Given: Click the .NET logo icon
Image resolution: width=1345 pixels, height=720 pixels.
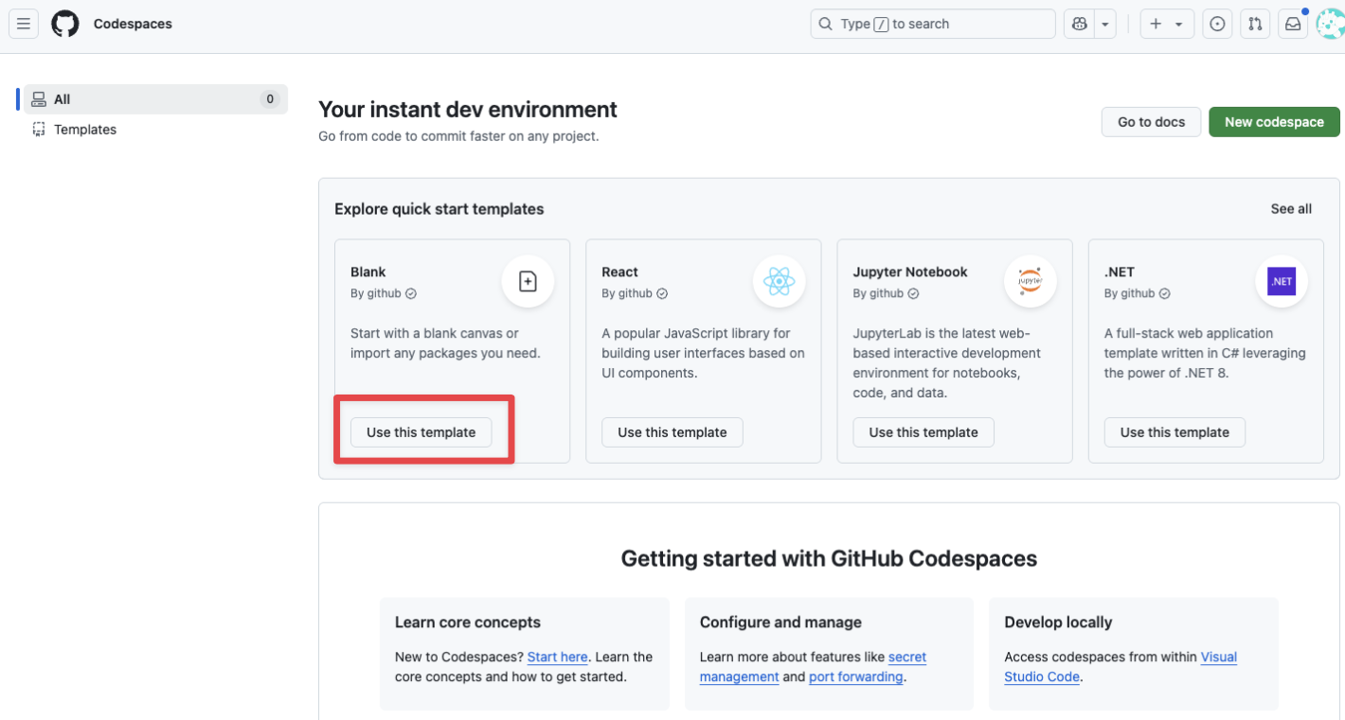Looking at the screenshot, I should pyautogui.click(x=1282, y=281).
